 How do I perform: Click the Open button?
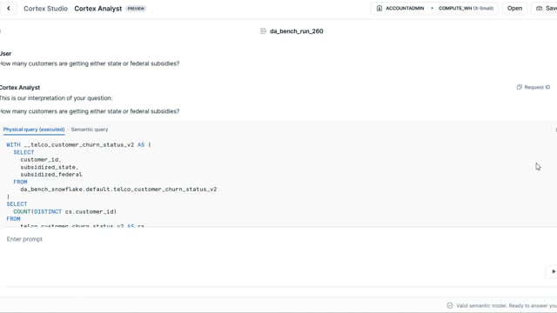click(514, 8)
